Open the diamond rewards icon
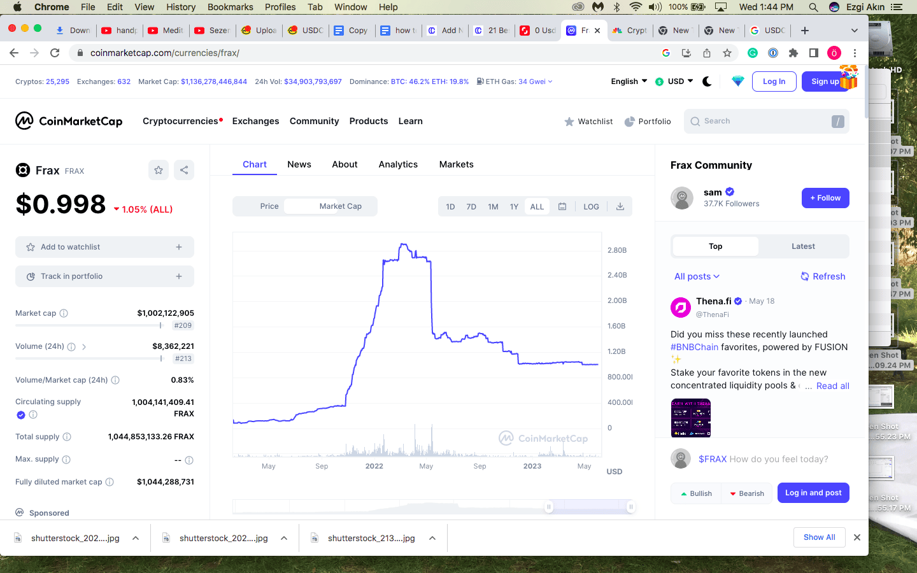Screen dimensions: 917x573 coord(738,81)
